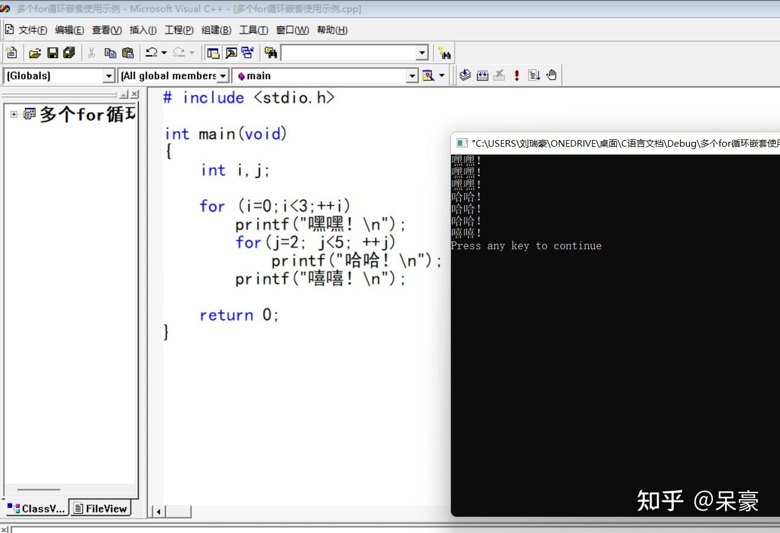Undo the last edit
Image resolution: width=780 pixels, height=533 pixels.
coord(152,53)
